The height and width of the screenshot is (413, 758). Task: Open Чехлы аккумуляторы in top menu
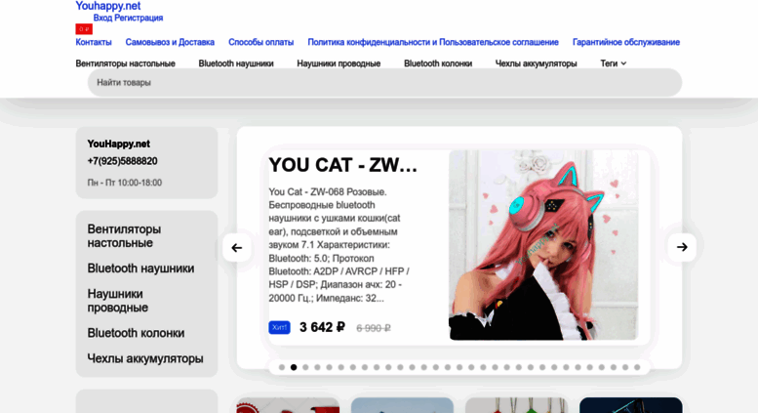tap(537, 63)
